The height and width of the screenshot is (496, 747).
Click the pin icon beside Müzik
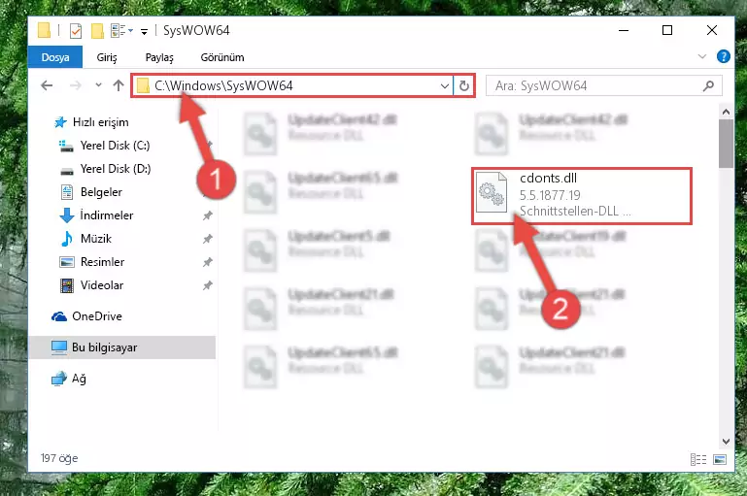[207, 239]
